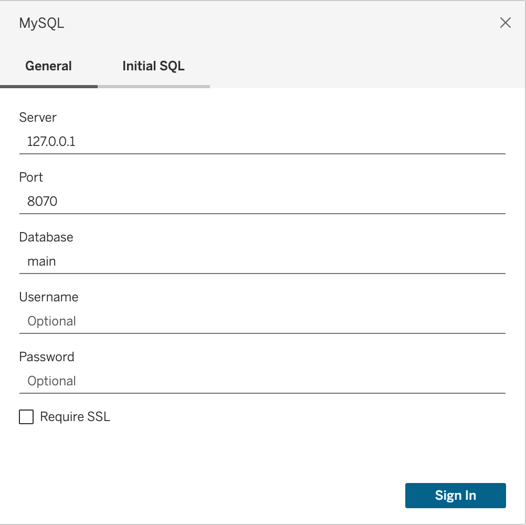Screen dimensions: 526x525
Task: Click the optional Username field
Action: [262, 321]
